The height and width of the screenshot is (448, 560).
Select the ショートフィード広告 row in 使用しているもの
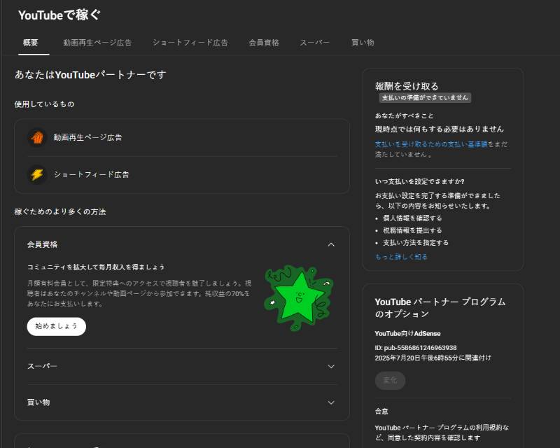[182, 175]
